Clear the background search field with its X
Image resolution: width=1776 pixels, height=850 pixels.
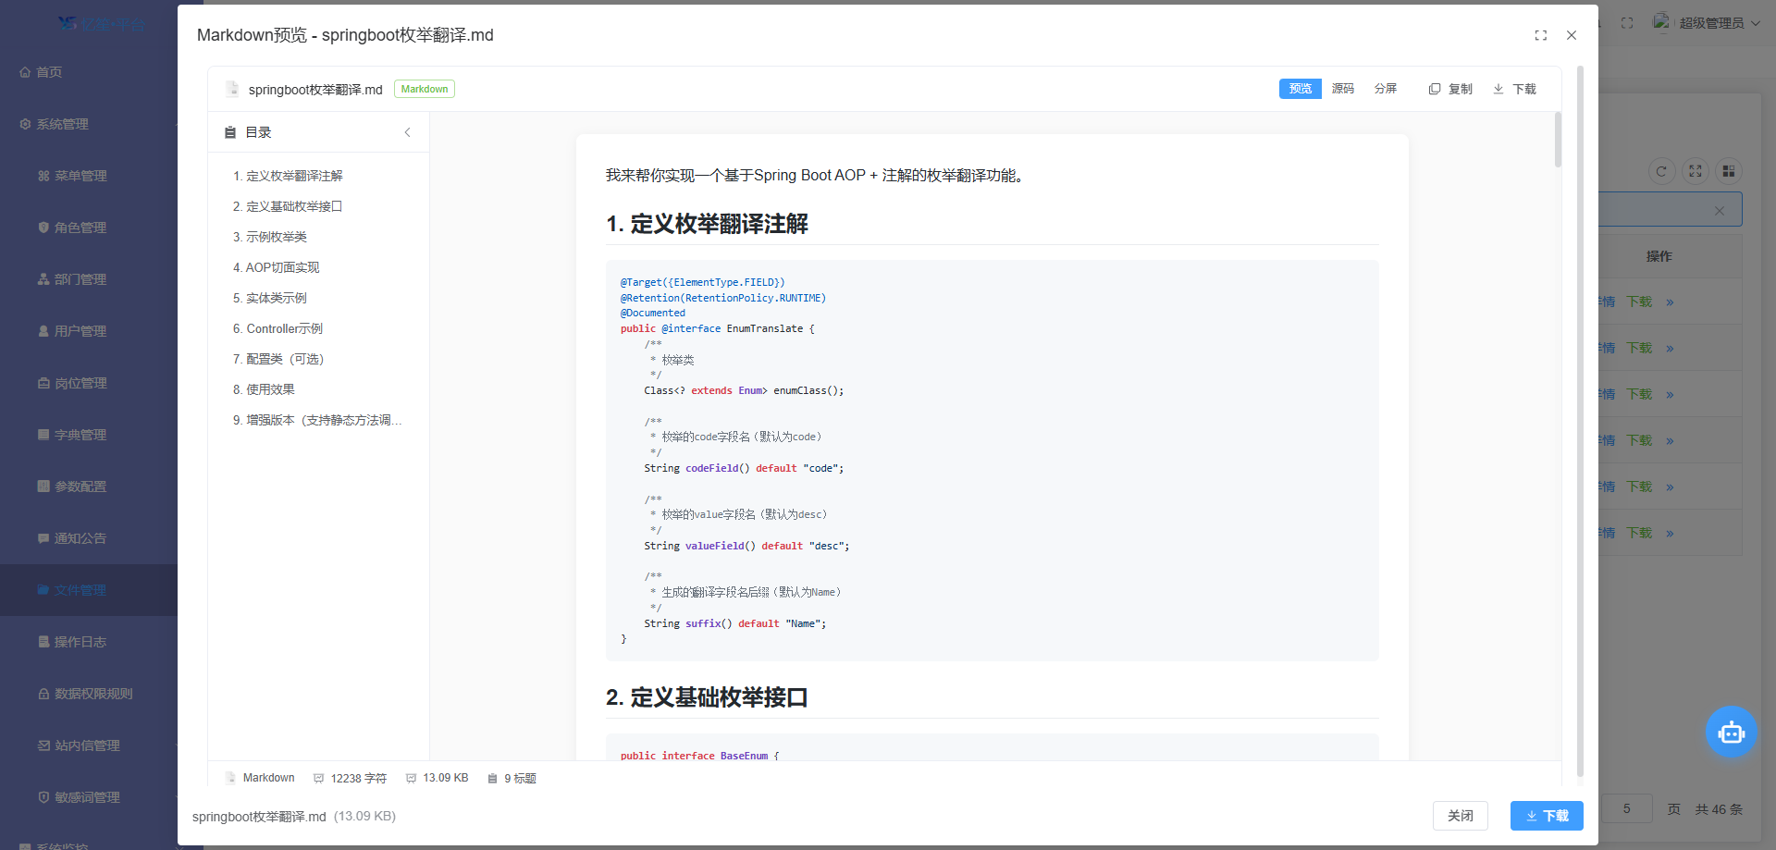click(1719, 211)
